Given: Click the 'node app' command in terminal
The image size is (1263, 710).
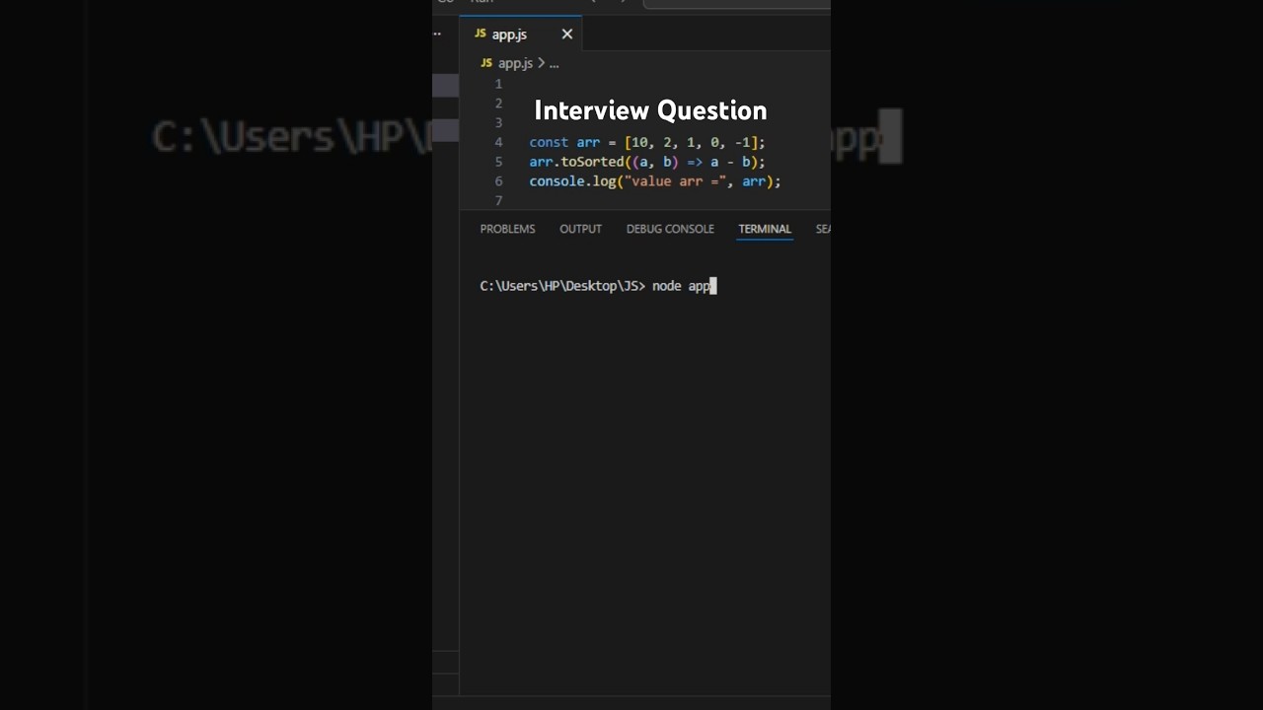Looking at the screenshot, I should click(x=681, y=286).
